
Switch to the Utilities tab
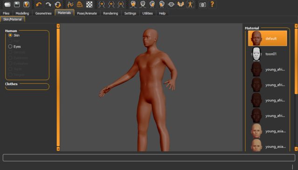[148, 14]
